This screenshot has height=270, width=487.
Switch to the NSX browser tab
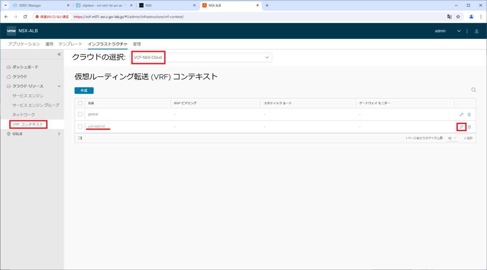166,5
